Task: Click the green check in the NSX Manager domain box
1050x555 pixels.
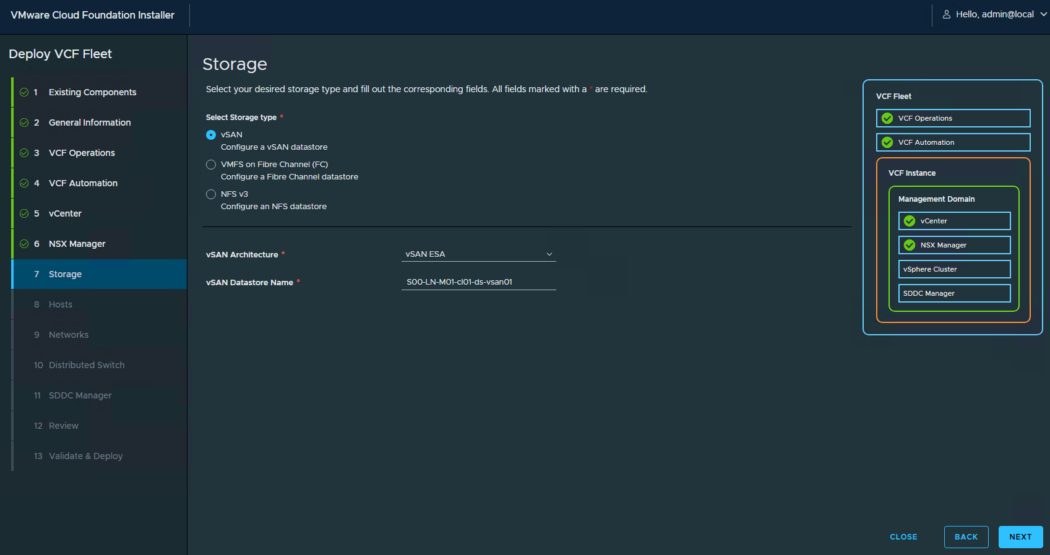Action: coord(910,245)
